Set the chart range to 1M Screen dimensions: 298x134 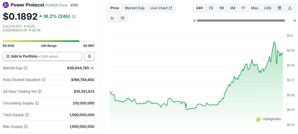pyautogui.click(x=221, y=8)
